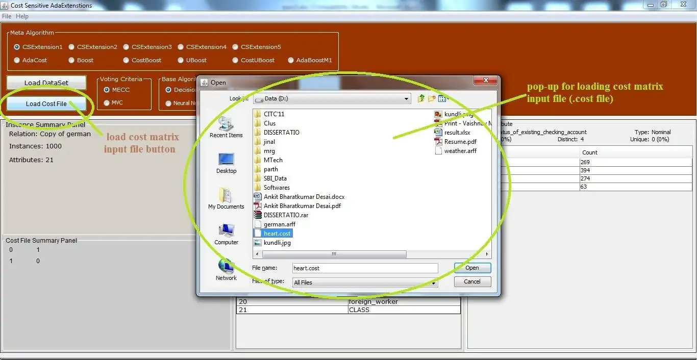Open My Documents shortcut in file dialog
The height and width of the screenshot is (360, 697).
226,199
